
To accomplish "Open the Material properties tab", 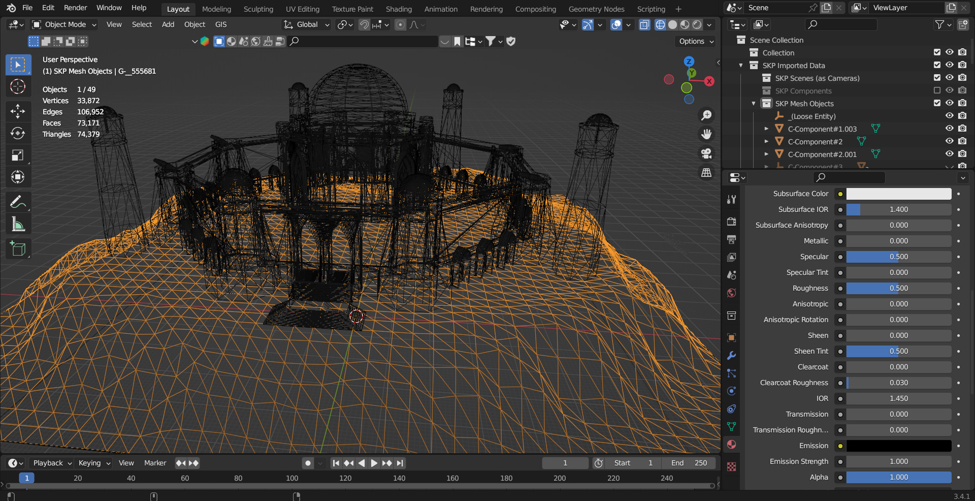I will point(731,445).
